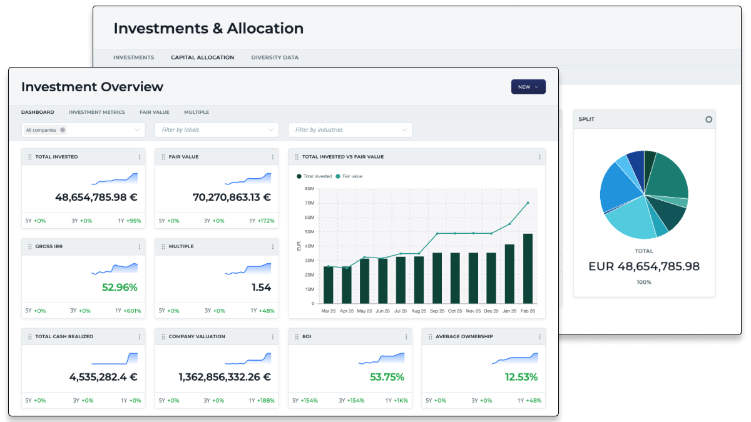Open the Total Invested vs Fair Value chart menu
This screenshot has height=422, width=751.
(539, 157)
